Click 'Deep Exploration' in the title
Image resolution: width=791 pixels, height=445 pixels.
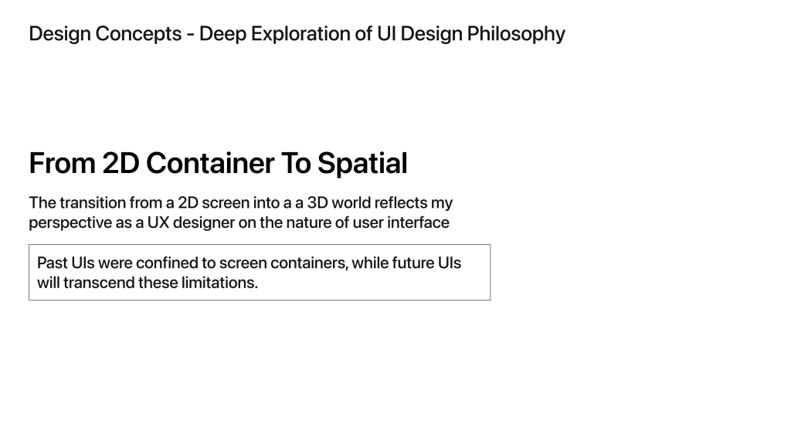pyautogui.click(x=274, y=34)
